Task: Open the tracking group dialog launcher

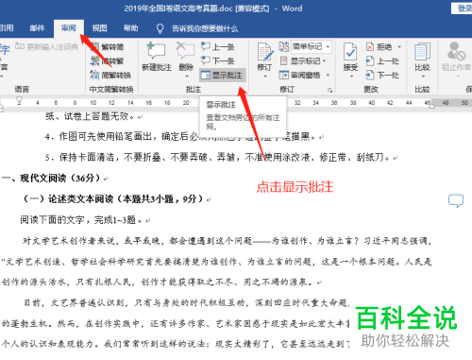Action: tap(329, 90)
